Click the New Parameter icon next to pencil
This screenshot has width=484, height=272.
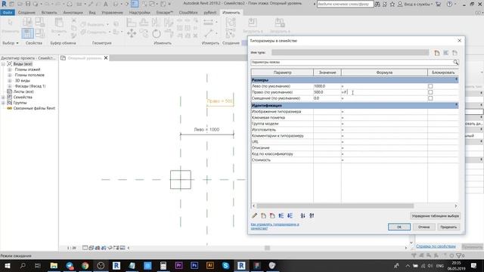tap(263, 215)
